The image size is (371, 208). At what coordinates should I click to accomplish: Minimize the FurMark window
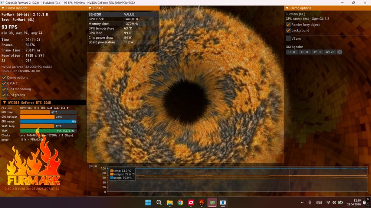pyautogui.click(x=342, y=3)
